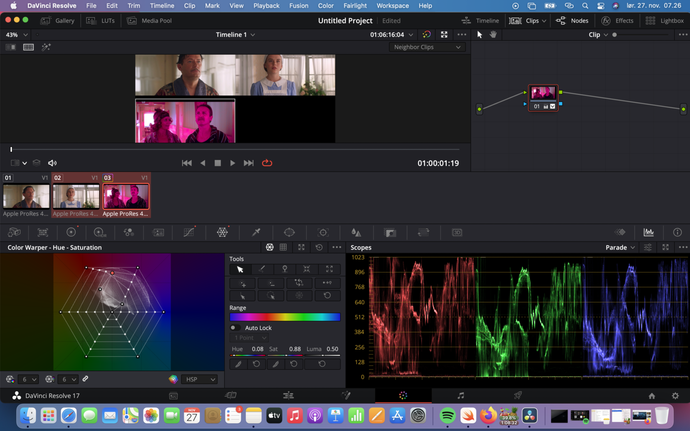The width and height of the screenshot is (690, 431).
Task: Open the RGB Mixer palette
Action: click(x=129, y=232)
